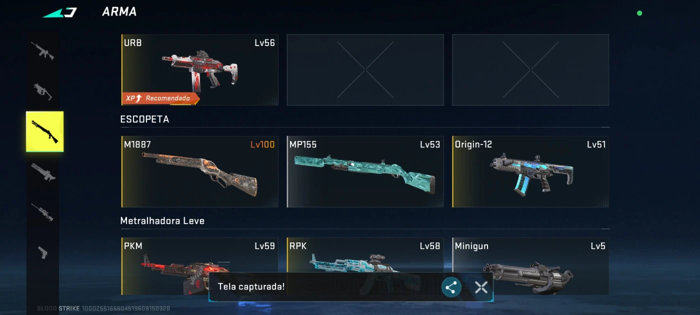The image size is (700, 315).
Task: Tap the share icon in screenshot notification
Action: [x=451, y=287]
